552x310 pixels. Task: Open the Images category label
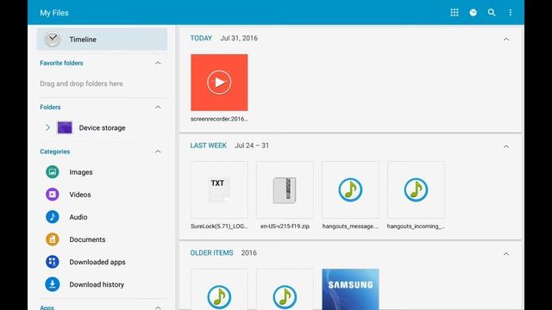pyautogui.click(x=81, y=172)
